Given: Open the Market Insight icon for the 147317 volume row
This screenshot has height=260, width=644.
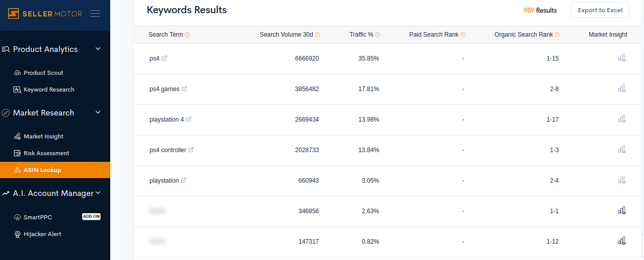Looking at the screenshot, I should 622,241.
